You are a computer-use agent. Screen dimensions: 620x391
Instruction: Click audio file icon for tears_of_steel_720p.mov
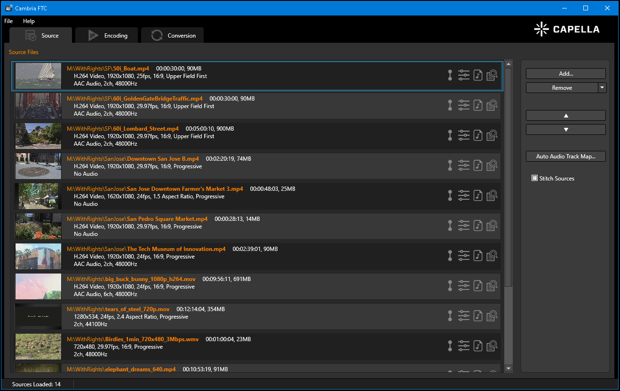478,316
